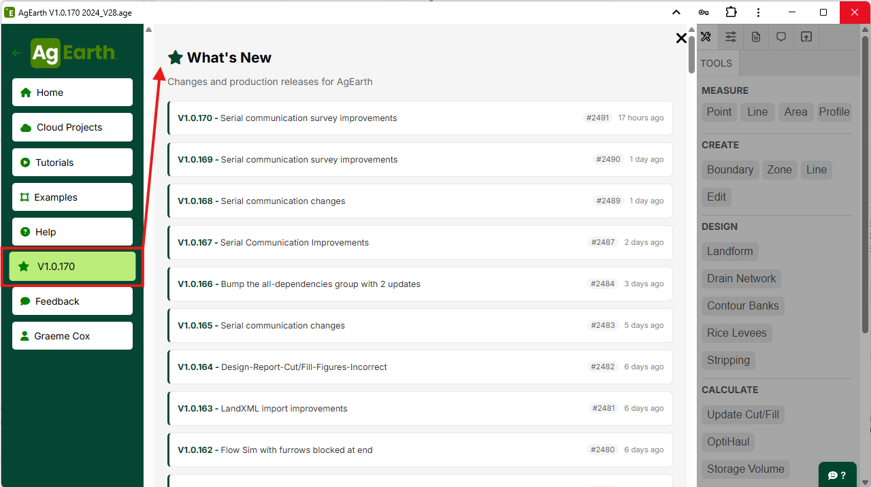
Task: Create a Boundary
Action: click(730, 170)
